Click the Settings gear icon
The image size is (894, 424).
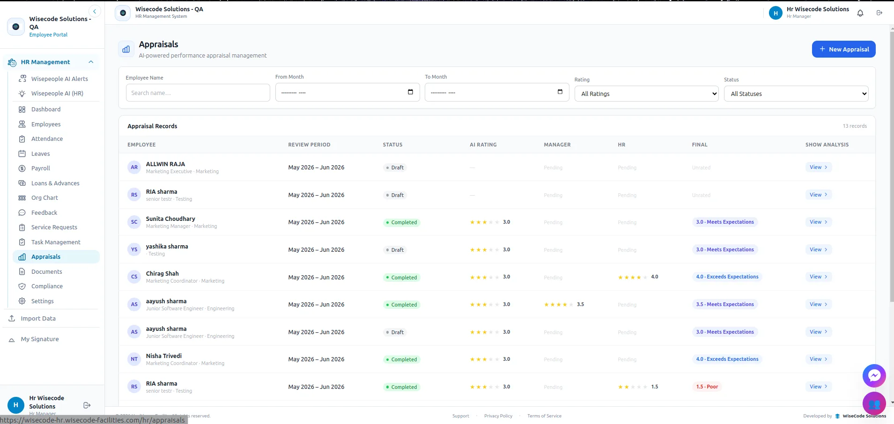tap(22, 301)
